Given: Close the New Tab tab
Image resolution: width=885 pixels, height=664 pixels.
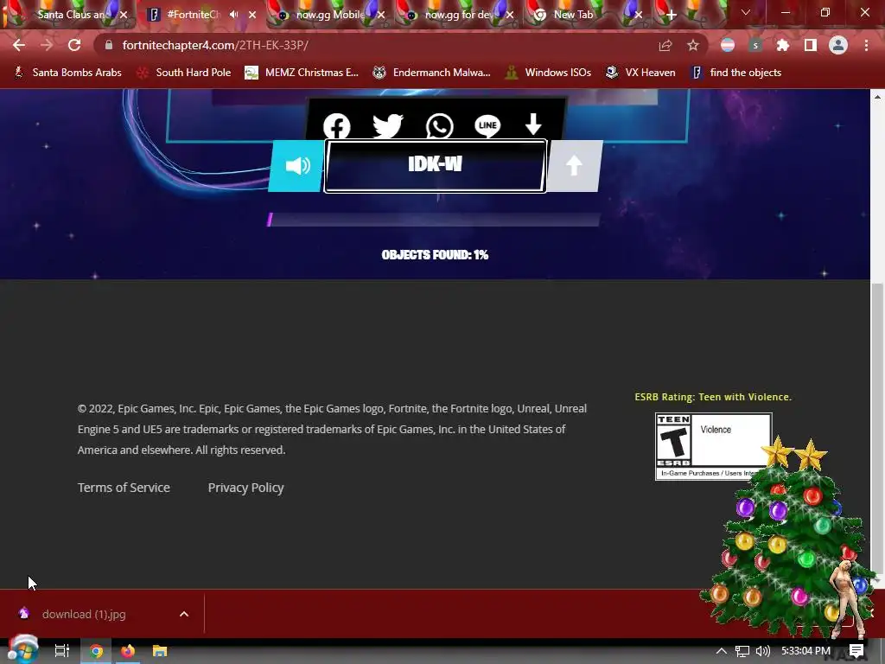Looking at the screenshot, I should 639,15.
